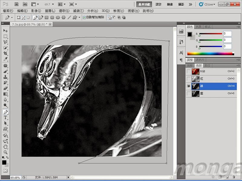Select the Eraser tool
The width and height of the screenshot is (242, 181).
5,88
